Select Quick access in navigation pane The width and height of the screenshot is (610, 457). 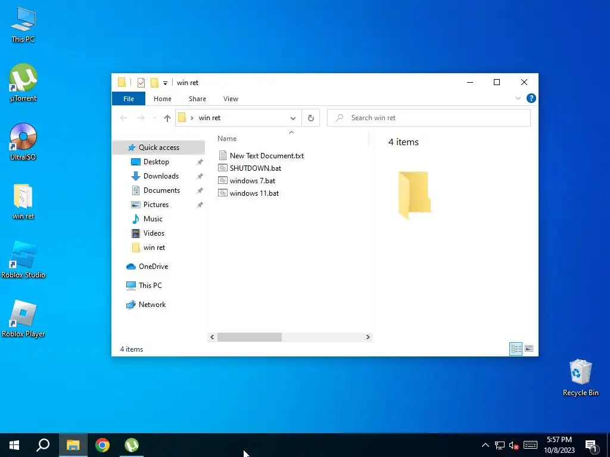158,148
